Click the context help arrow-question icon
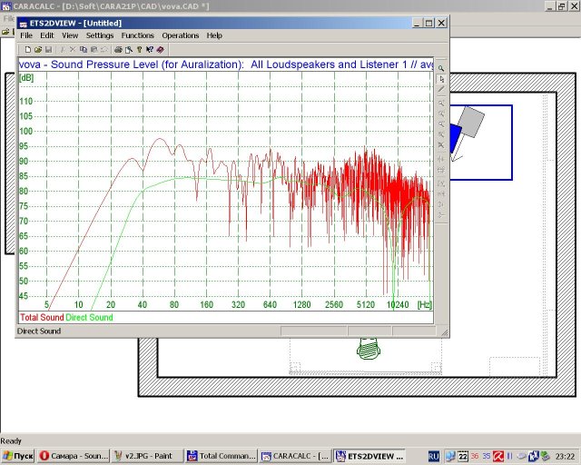 [149, 49]
